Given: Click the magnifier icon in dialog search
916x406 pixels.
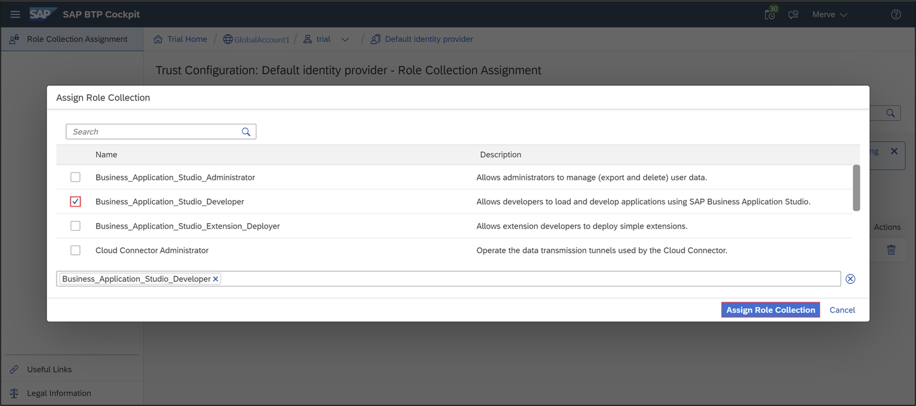Looking at the screenshot, I should tap(246, 132).
